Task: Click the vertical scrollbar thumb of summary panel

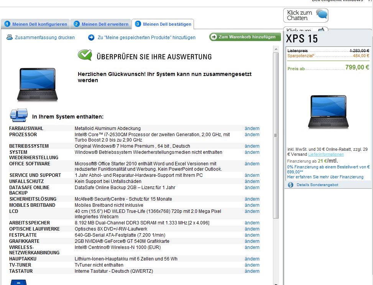Action: pyautogui.click(x=276, y=135)
